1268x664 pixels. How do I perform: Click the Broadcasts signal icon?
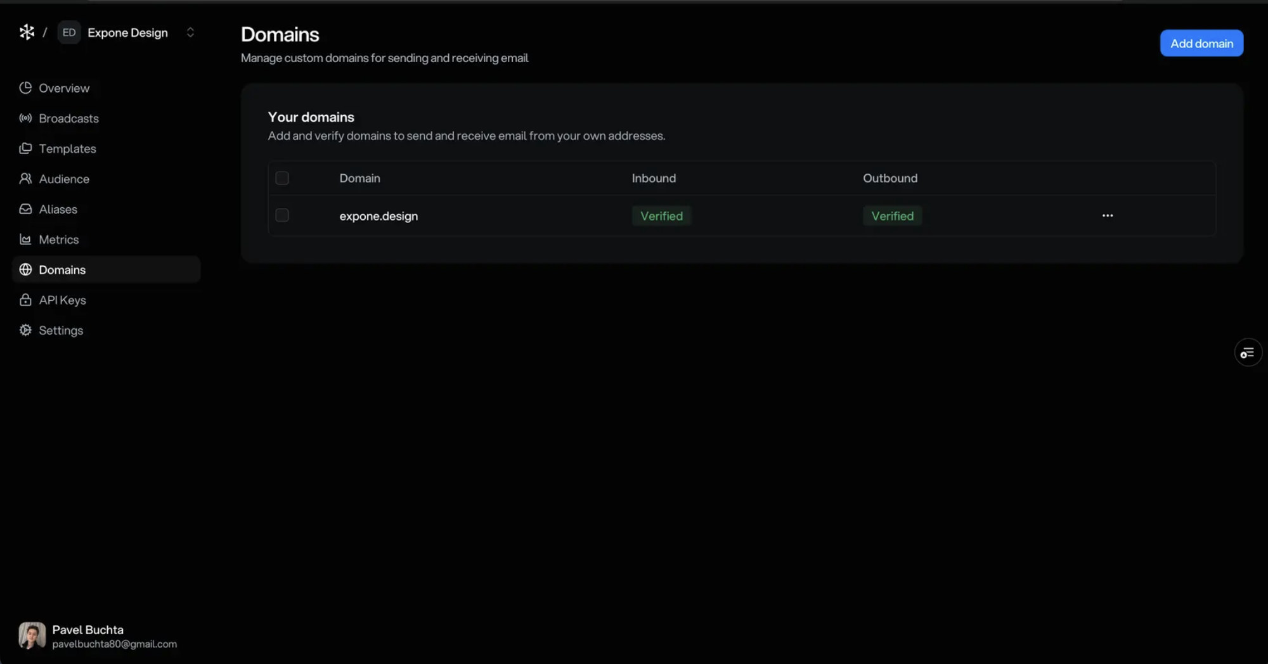coord(25,118)
